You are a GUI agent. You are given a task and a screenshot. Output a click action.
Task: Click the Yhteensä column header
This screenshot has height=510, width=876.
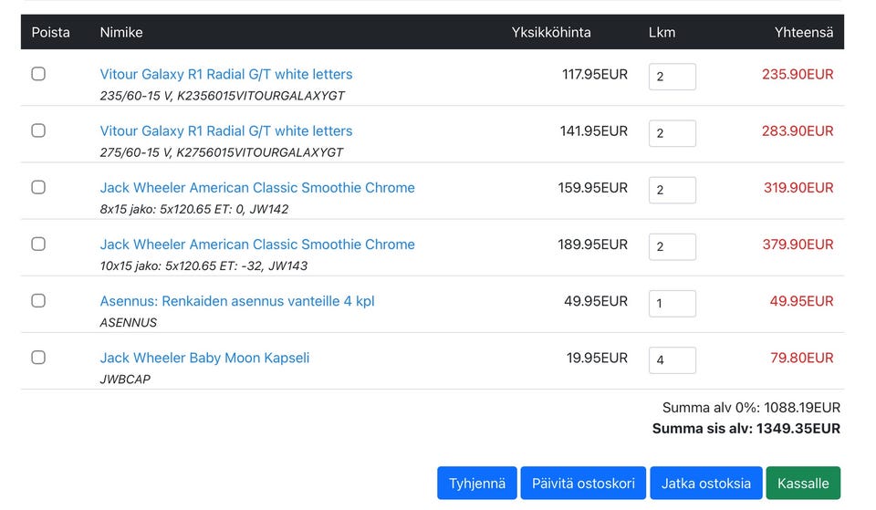[x=804, y=33]
